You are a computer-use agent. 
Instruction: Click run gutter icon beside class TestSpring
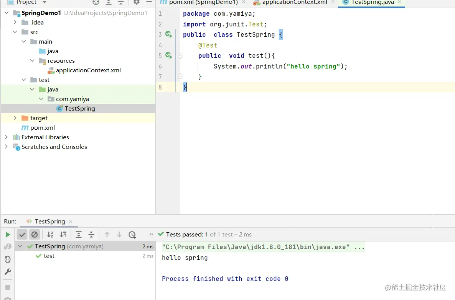point(168,34)
